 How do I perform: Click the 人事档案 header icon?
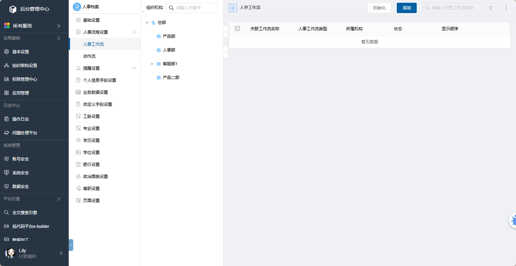(77, 7)
